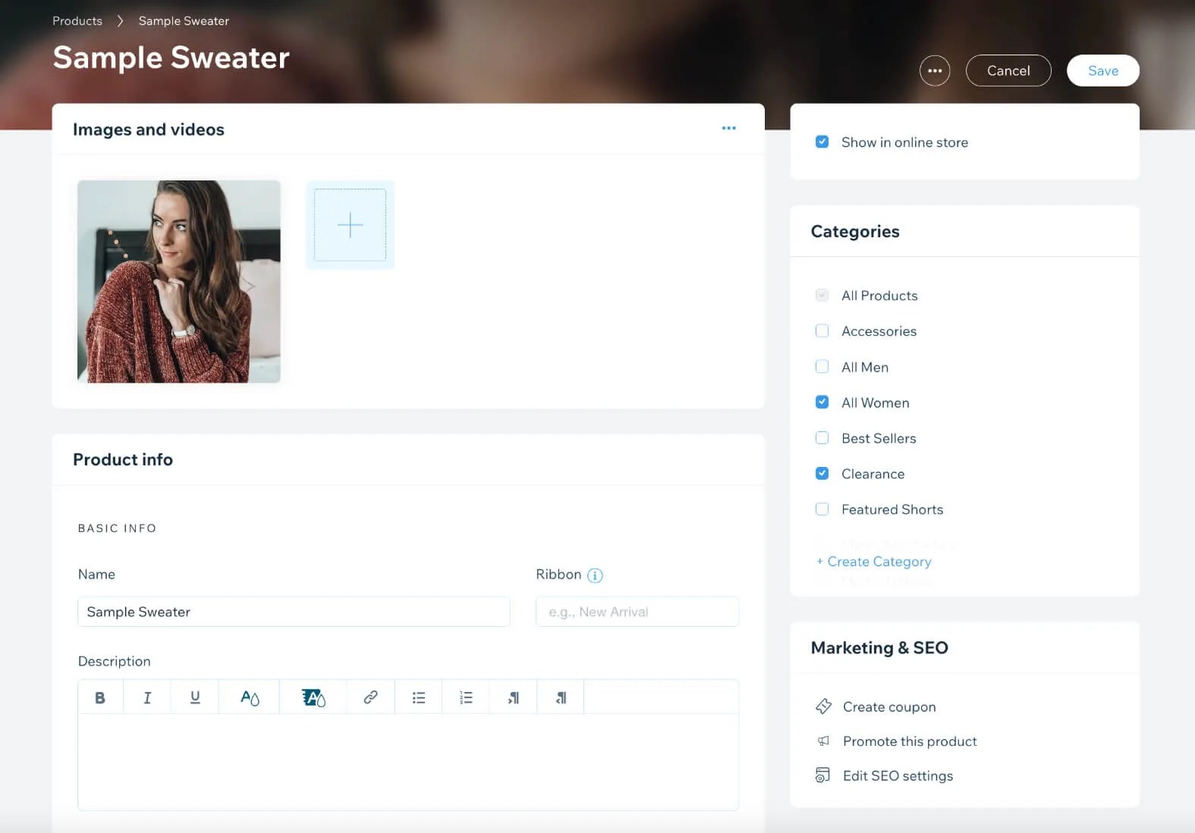Click the disabled All Products checkbox

(x=822, y=295)
